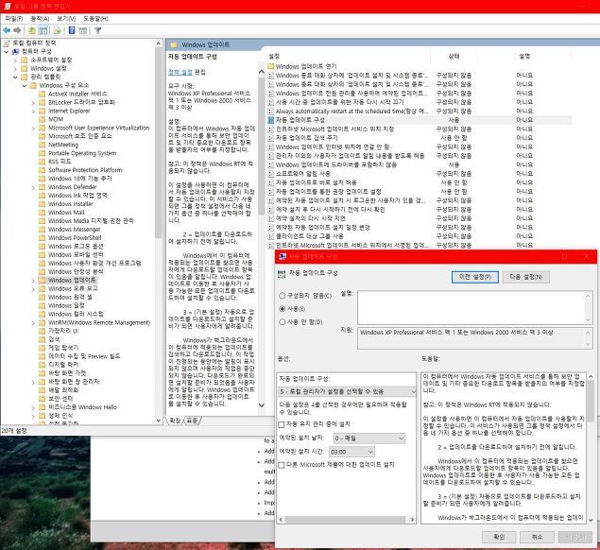Screen dimensions: 600x550
Task: Open the 예약된 설치 날짜 dropdown
Action: (x=369, y=438)
